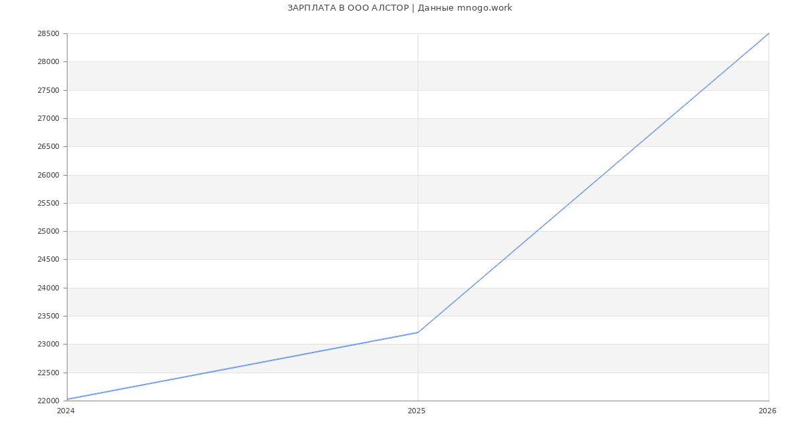Screen dimensions: 802x434
Task: Click the y-axis label 26000
Action: tap(48, 176)
